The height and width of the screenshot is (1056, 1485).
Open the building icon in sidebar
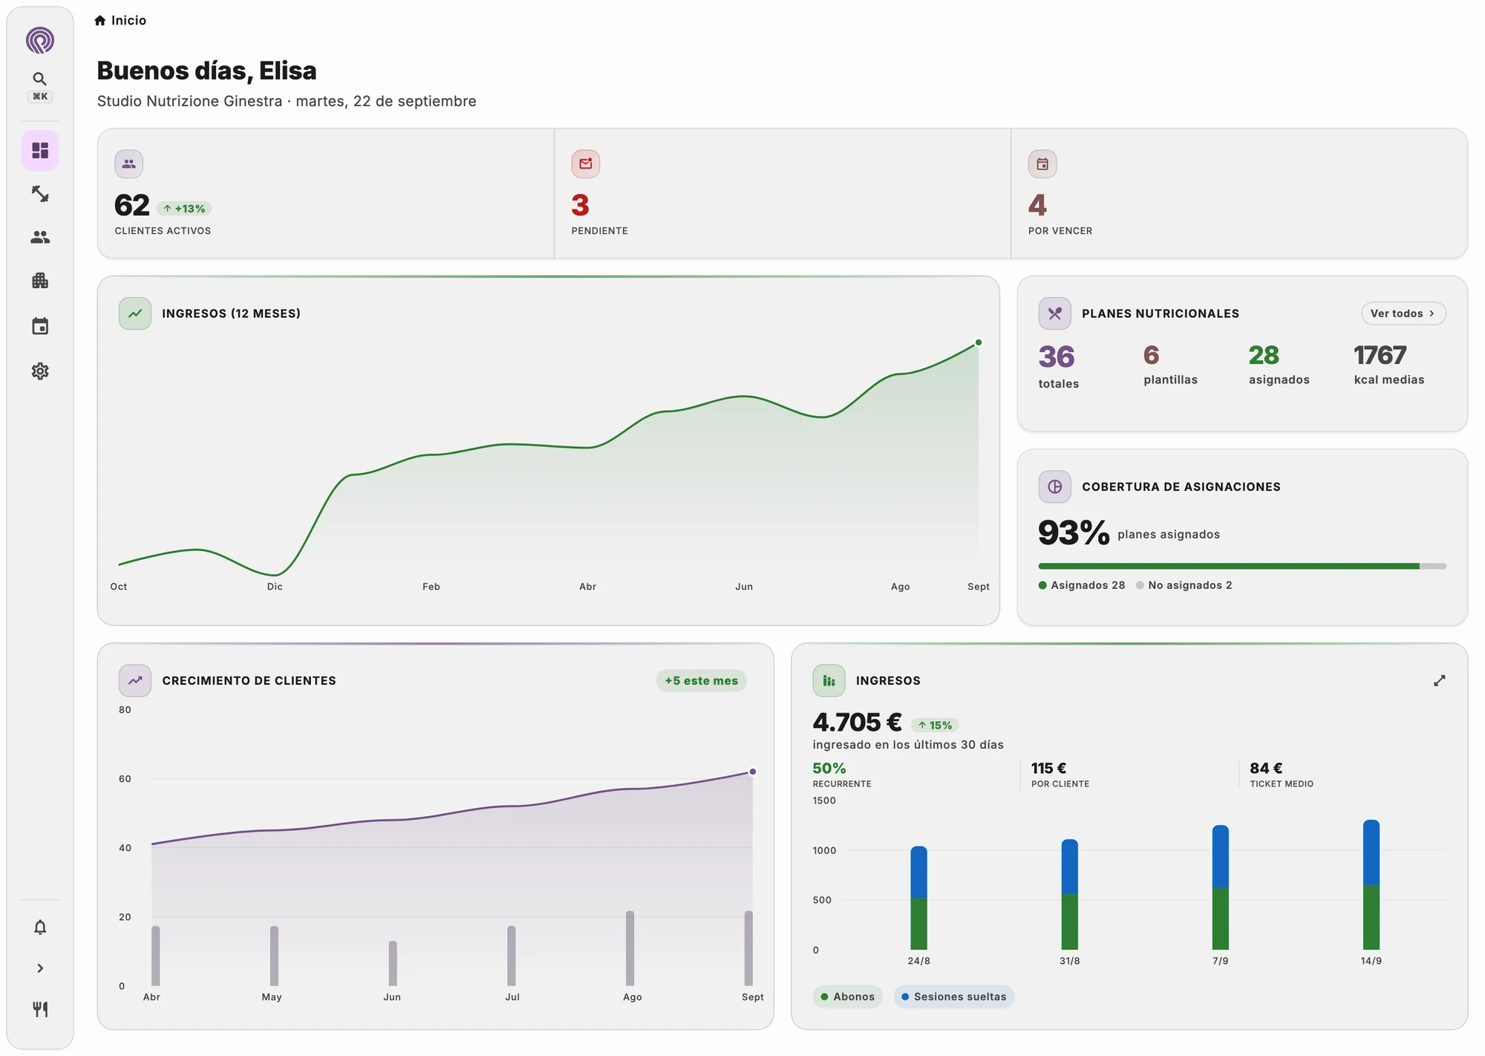[x=40, y=281]
